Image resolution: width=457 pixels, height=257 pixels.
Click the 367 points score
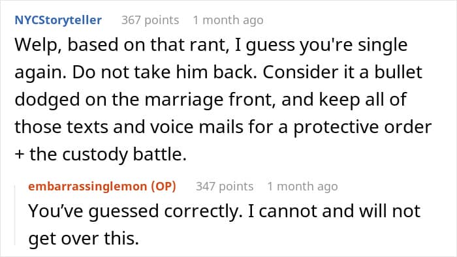[150, 20]
